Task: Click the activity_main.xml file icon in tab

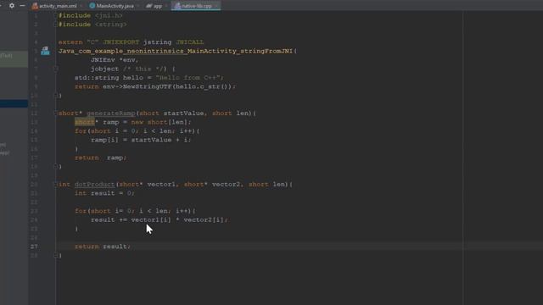Action: point(35,6)
